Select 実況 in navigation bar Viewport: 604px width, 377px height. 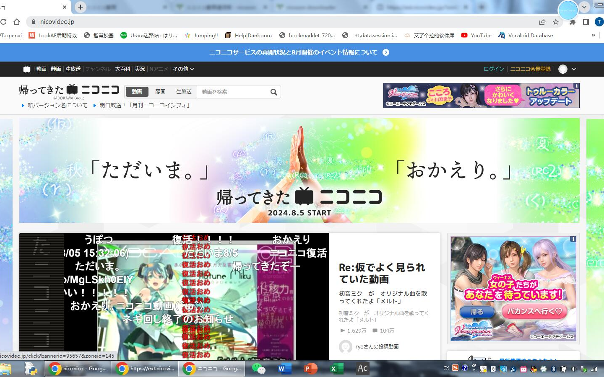coord(140,69)
